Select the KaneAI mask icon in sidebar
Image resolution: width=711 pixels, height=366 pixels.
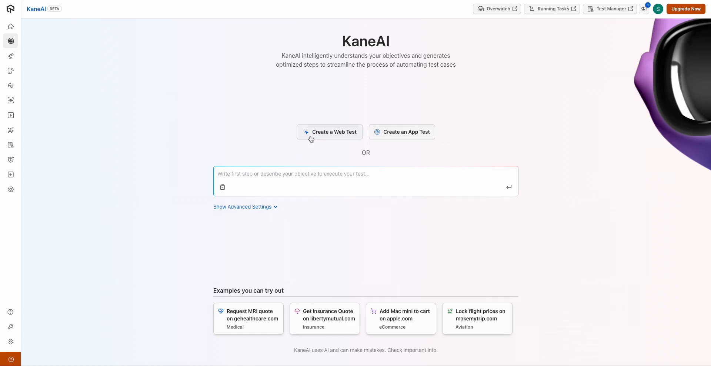[11, 41]
